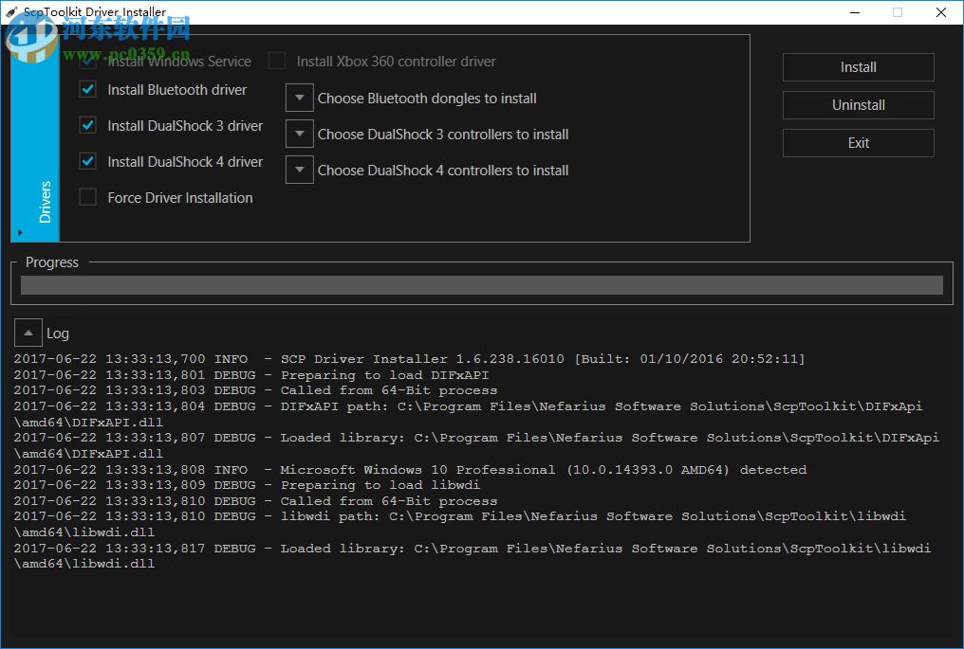Collapse the Log panel

(28, 332)
